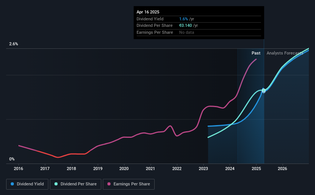This screenshot has width=315, height=195.
Task: Click the 2020 x-axis label
Action: pos(124,169)
